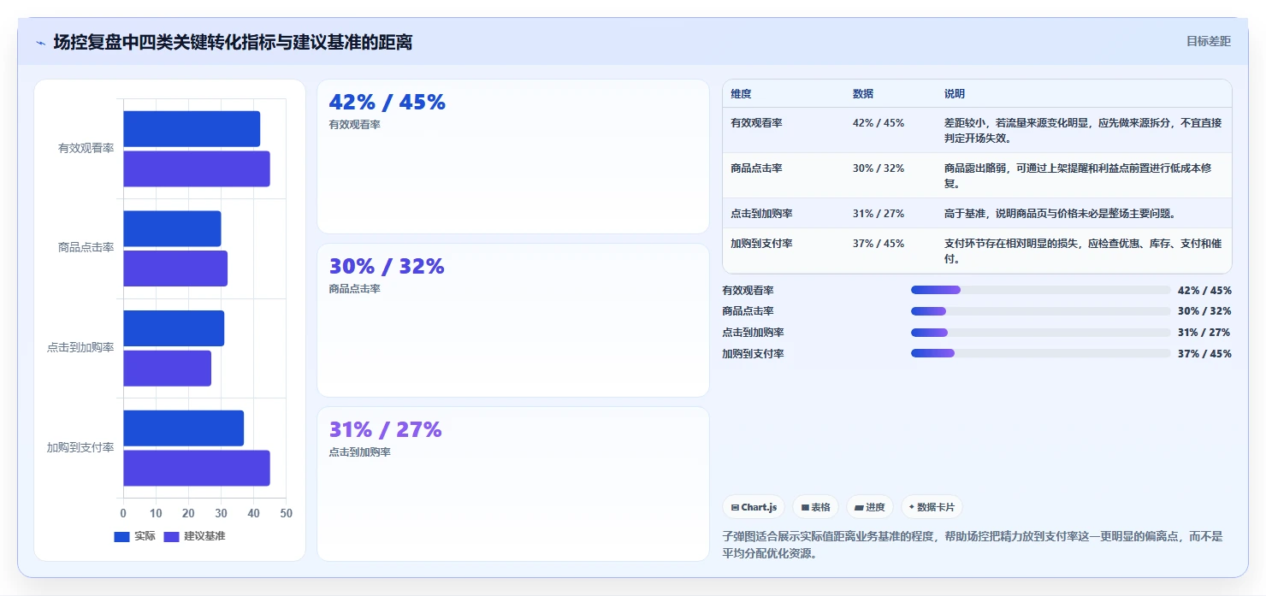Click the 实际 bar for 加购到支付率 in chart
The image size is (1266, 596).
(x=184, y=428)
